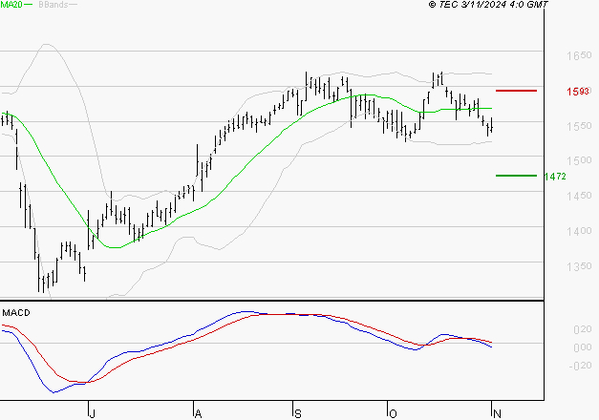Click the TEC 3/11/2024 4:0 GMT copyright text
The image size is (599, 420).
tap(488, 4)
